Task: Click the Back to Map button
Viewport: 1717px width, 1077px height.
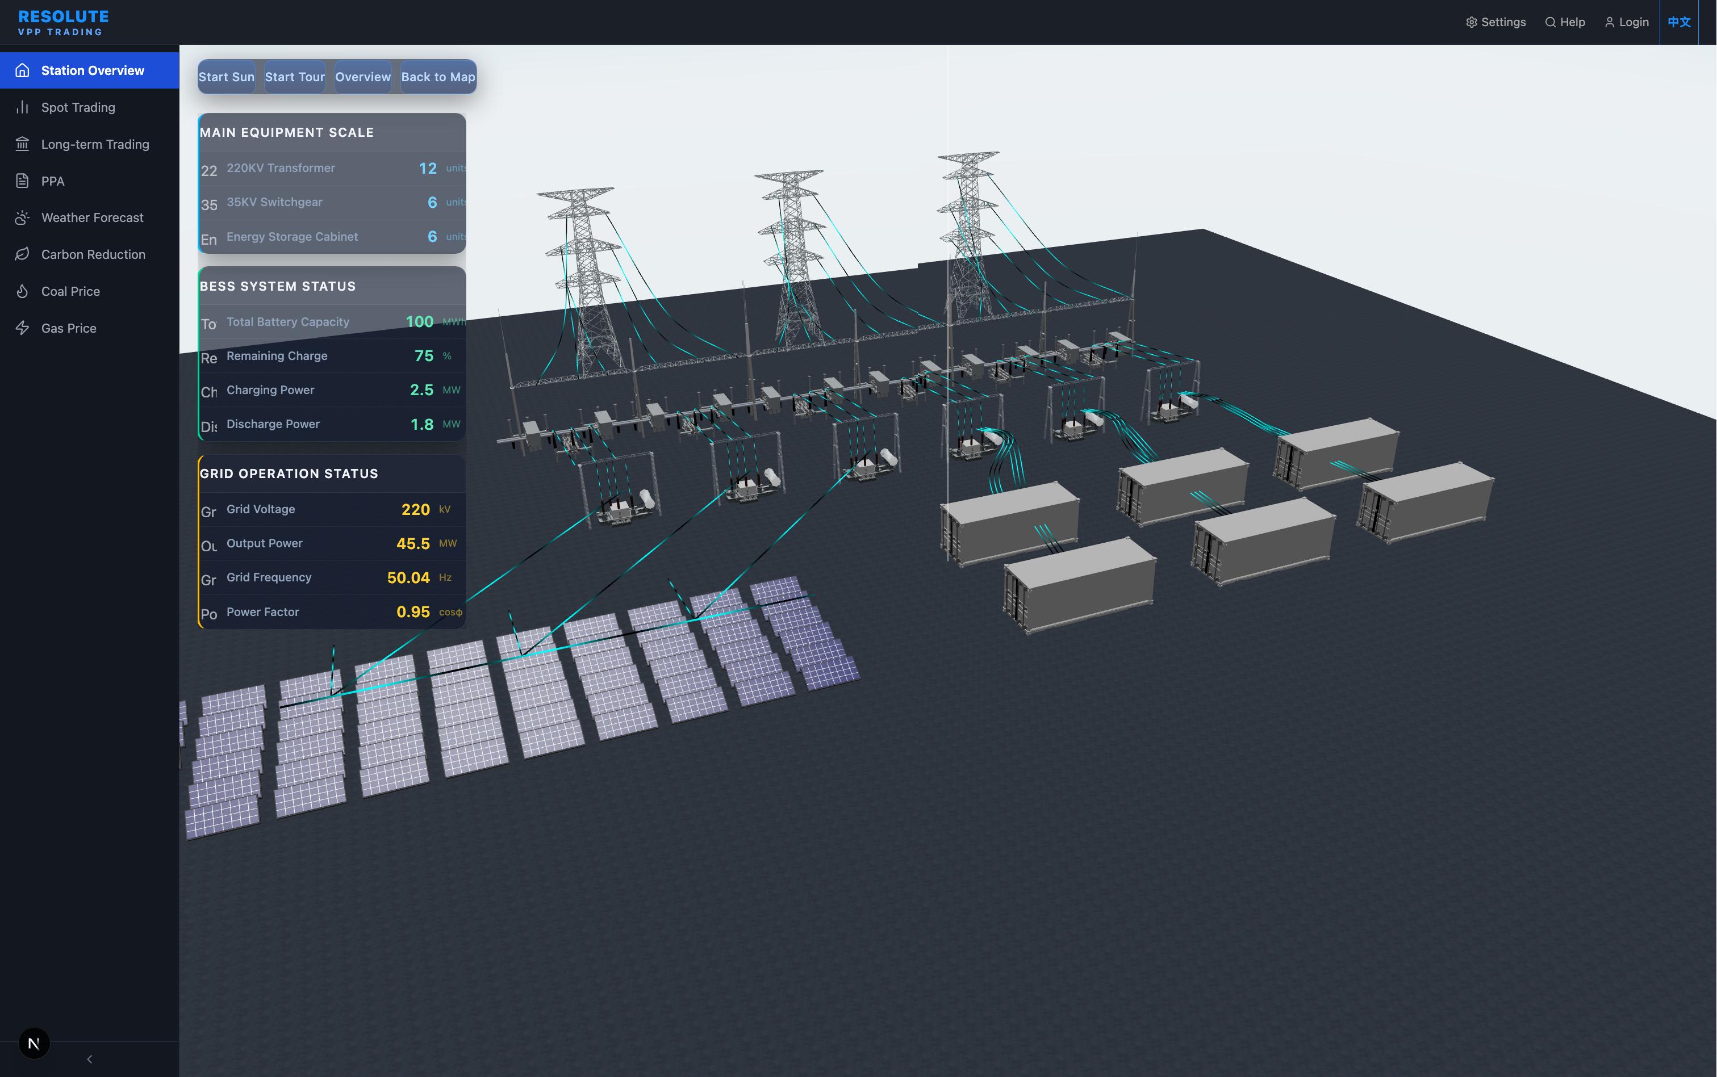Action: pyautogui.click(x=438, y=77)
